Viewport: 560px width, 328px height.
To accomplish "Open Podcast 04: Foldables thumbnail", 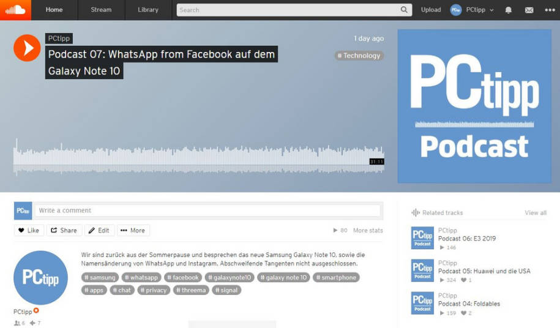I will [422, 303].
